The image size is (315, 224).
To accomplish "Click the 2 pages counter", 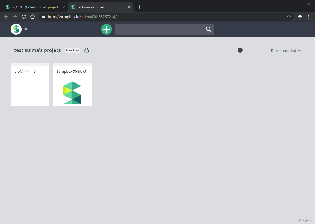I will [305, 220].
